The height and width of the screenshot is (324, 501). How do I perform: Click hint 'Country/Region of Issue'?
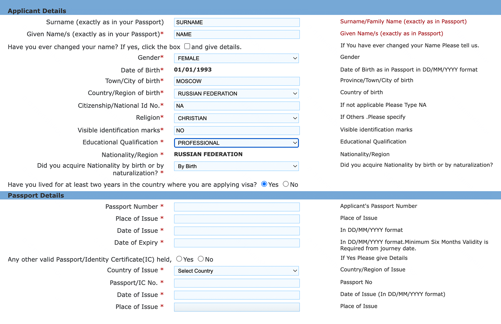coord(373,269)
